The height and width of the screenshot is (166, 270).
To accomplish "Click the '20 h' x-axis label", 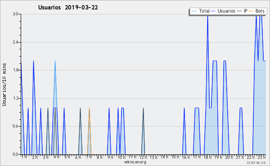I will tap(229, 157).
